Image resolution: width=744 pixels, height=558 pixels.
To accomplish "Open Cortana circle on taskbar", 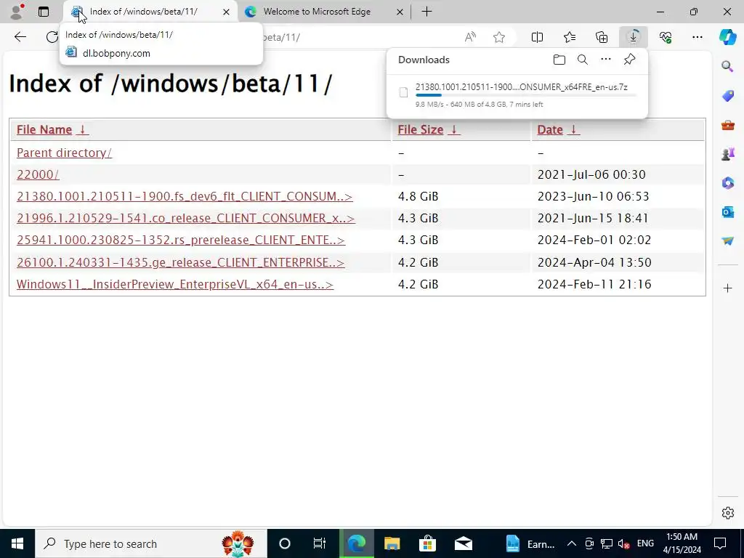I will pos(284,543).
